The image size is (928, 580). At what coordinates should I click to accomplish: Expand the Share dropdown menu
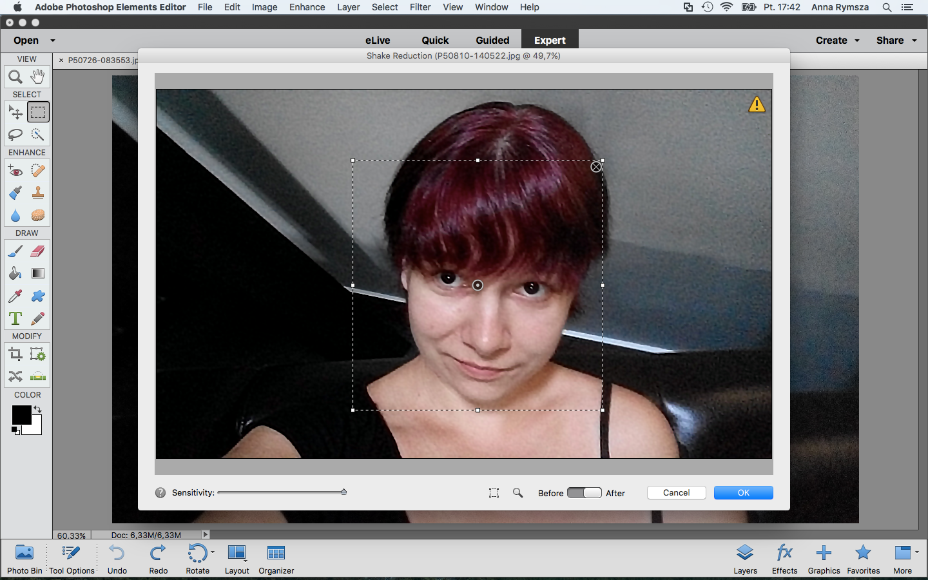[896, 40]
